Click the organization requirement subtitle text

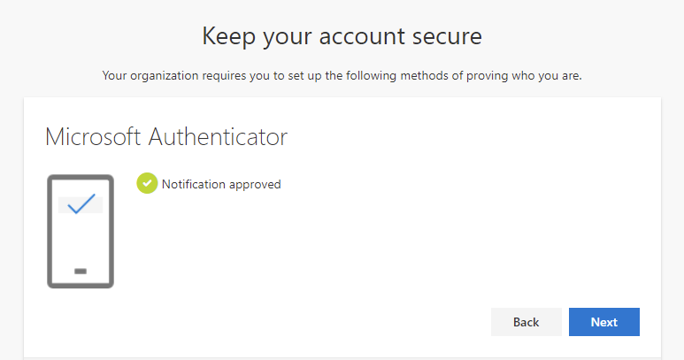(342, 76)
